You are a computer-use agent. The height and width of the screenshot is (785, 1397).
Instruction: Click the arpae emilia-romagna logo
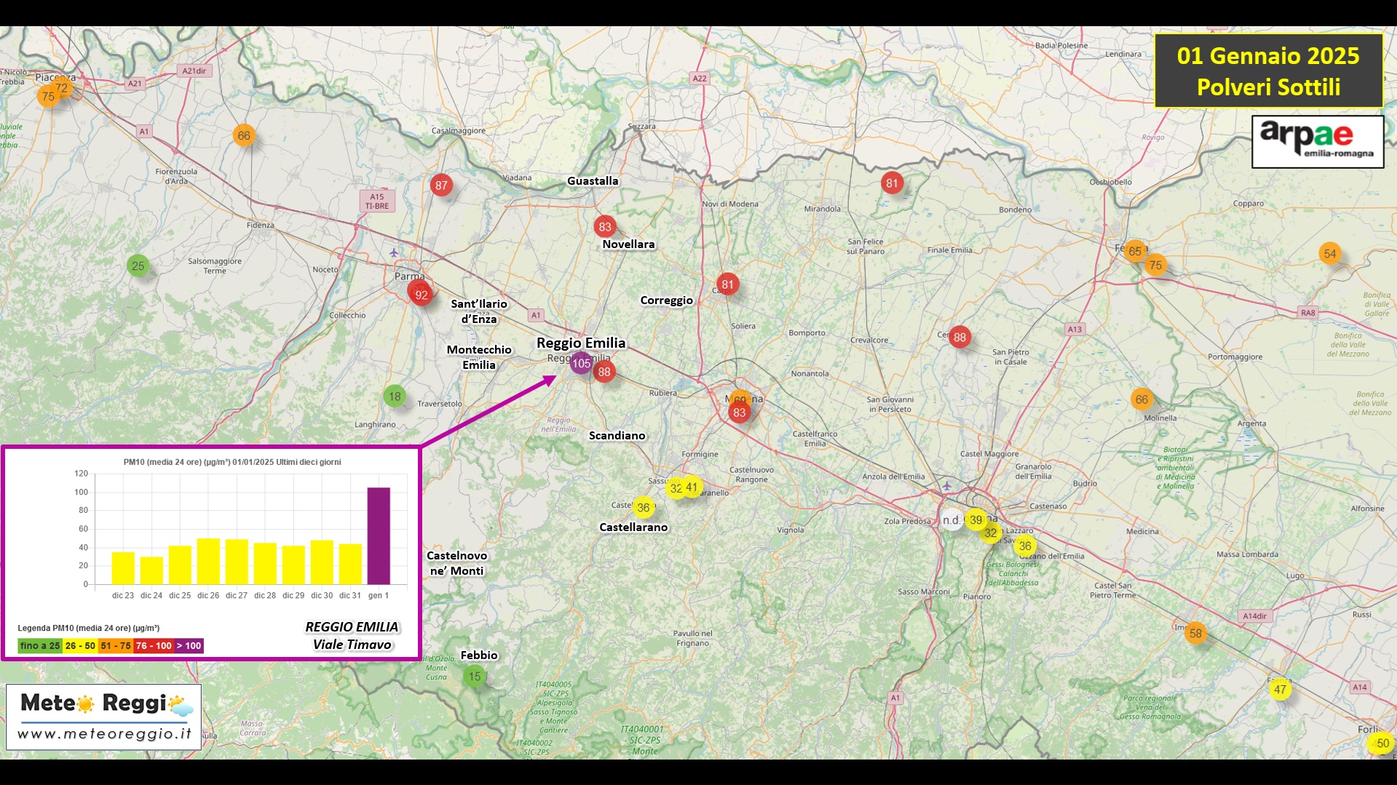pyautogui.click(x=1317, y=141)
